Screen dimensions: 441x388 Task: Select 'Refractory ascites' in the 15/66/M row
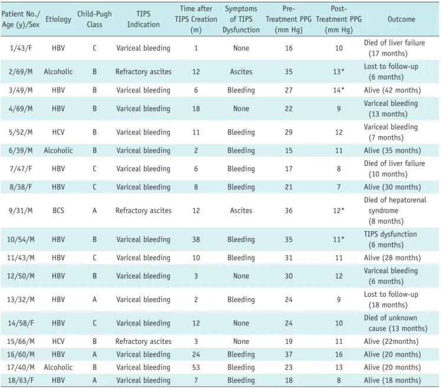(143, 341)
